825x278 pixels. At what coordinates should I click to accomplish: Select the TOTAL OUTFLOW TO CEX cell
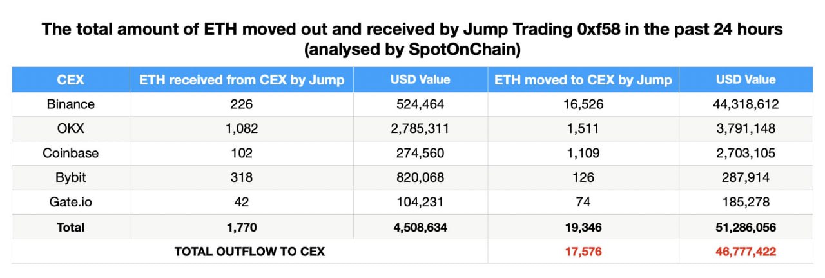click(250, 252)
